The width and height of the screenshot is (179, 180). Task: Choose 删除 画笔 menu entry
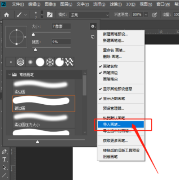(x=121, y=57)
